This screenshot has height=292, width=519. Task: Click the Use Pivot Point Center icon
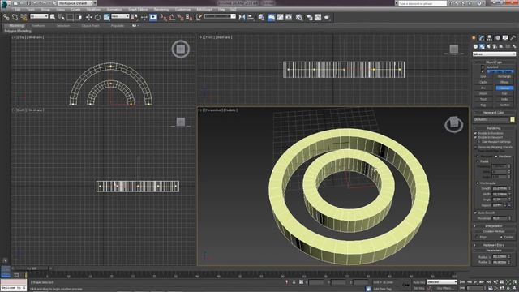pos(135,17)
